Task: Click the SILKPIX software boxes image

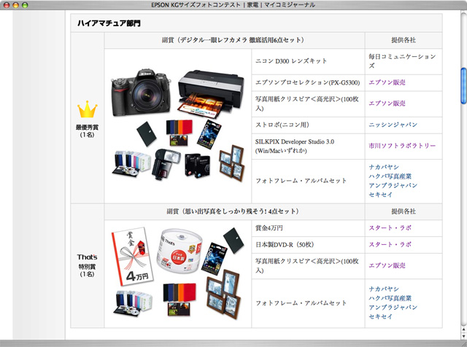Action: (197, 165)
